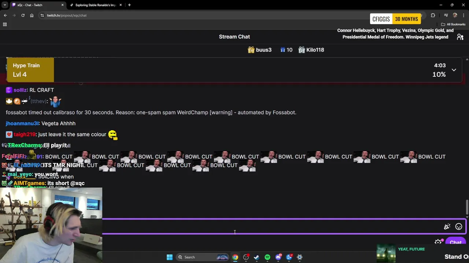Click the CFIGGIS 30 MONTHS banner
This screenshot has height=263, width=469.
tap(395, 19)
